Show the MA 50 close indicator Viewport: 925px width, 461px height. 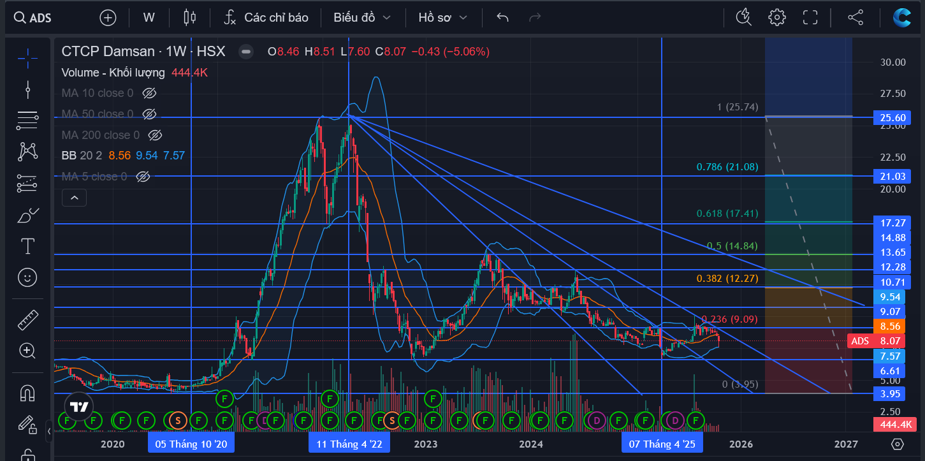(149, 114)
